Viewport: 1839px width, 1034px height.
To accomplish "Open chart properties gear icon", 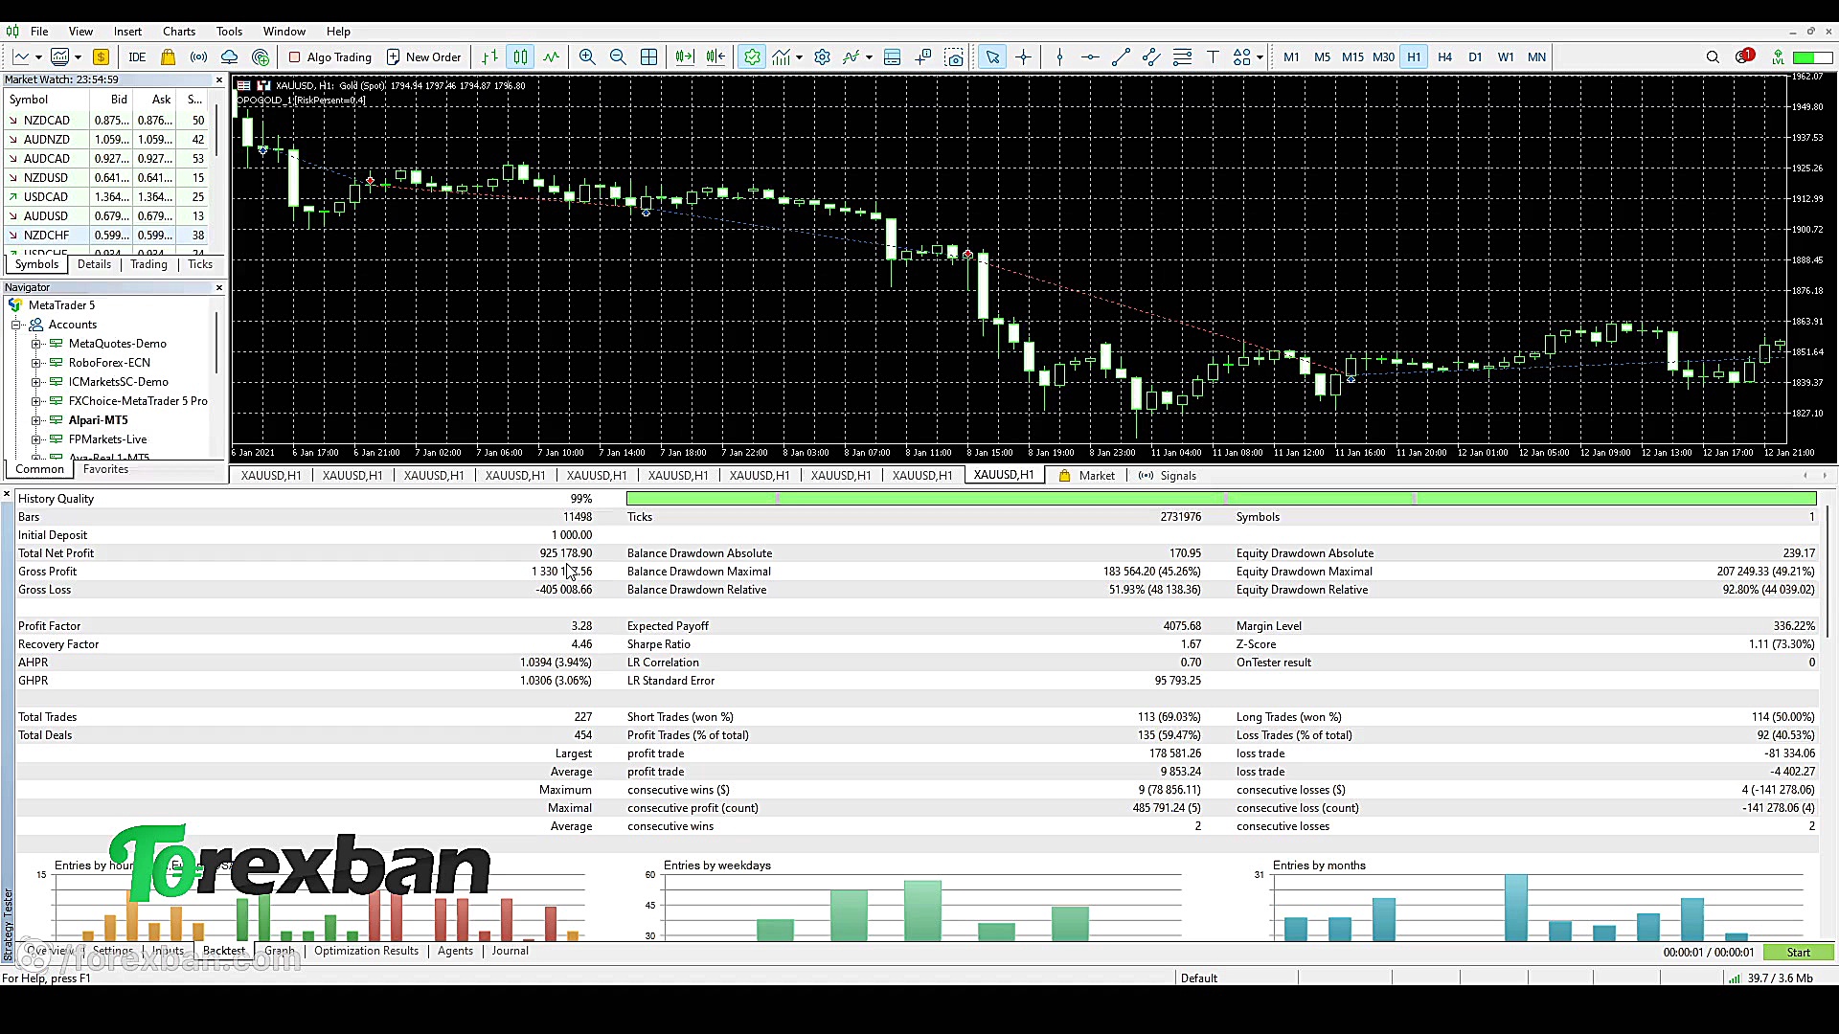I will pyautogui.click(x=822, y=57).
